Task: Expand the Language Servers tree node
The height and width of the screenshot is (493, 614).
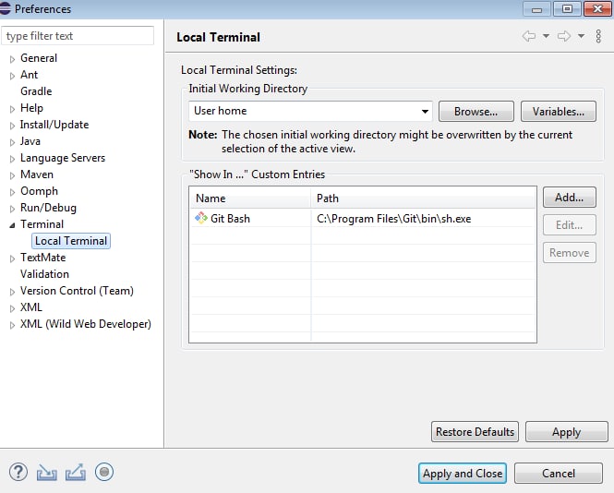Action: tap(12, 159)
